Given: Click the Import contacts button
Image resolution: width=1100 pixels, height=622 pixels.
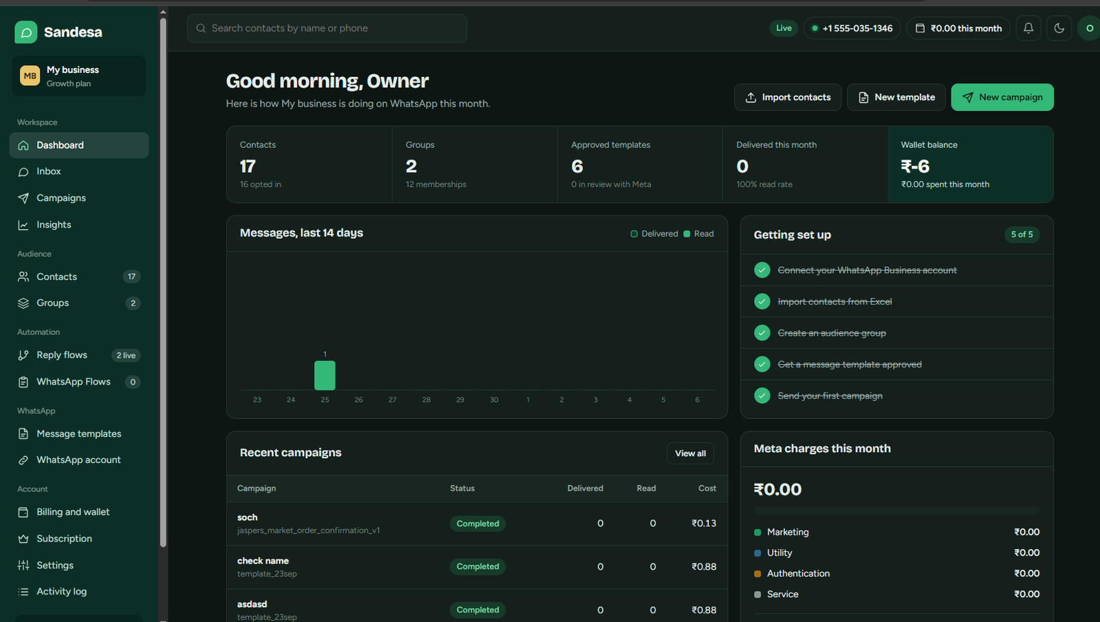Looking at the screenshot, I should (x=788, y=97).
